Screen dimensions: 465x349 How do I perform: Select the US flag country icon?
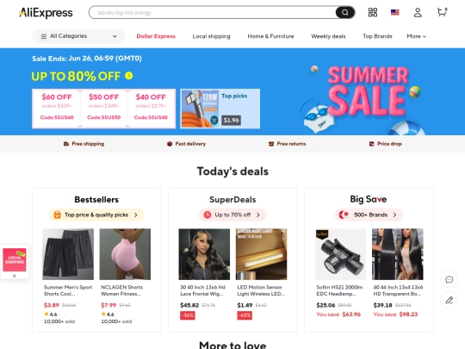click(394, 12)
